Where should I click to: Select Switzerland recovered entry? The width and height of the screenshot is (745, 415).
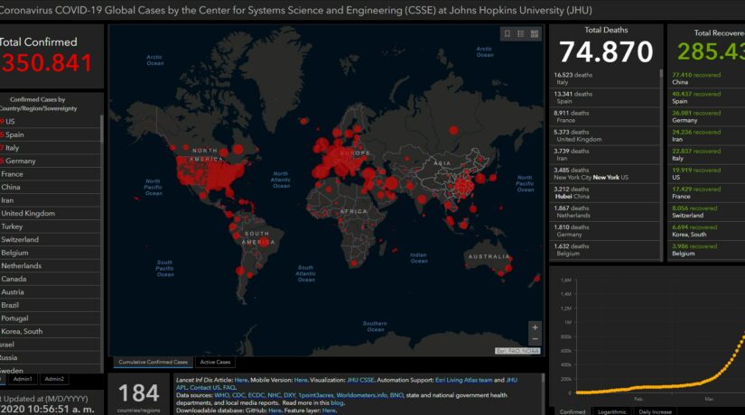tap(707, 211)
